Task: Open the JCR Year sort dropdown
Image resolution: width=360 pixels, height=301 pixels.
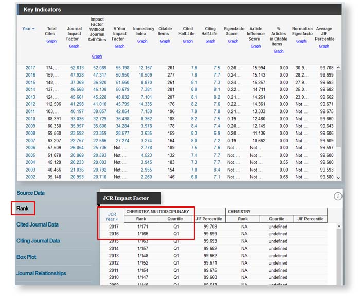Action: click(x=117, y=220)
